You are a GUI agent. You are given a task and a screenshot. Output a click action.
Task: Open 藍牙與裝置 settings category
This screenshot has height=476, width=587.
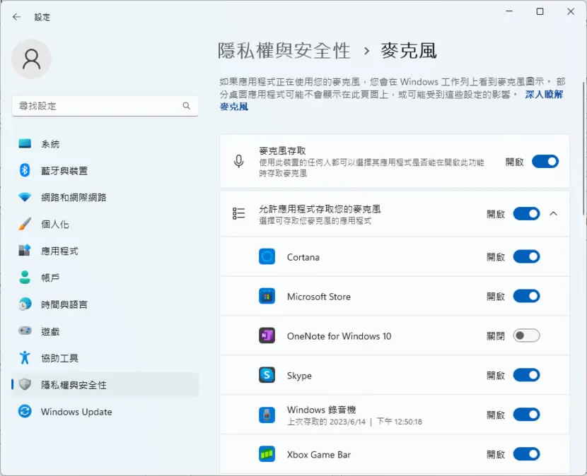[105, 170]
